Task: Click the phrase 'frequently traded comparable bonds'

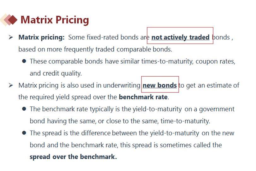Action: coord(117,49)
